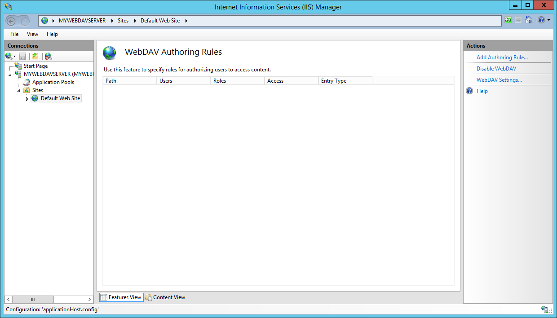557x318 pixels.
Task: Sort by the Users column header
Action: click(x=184, y=81)
